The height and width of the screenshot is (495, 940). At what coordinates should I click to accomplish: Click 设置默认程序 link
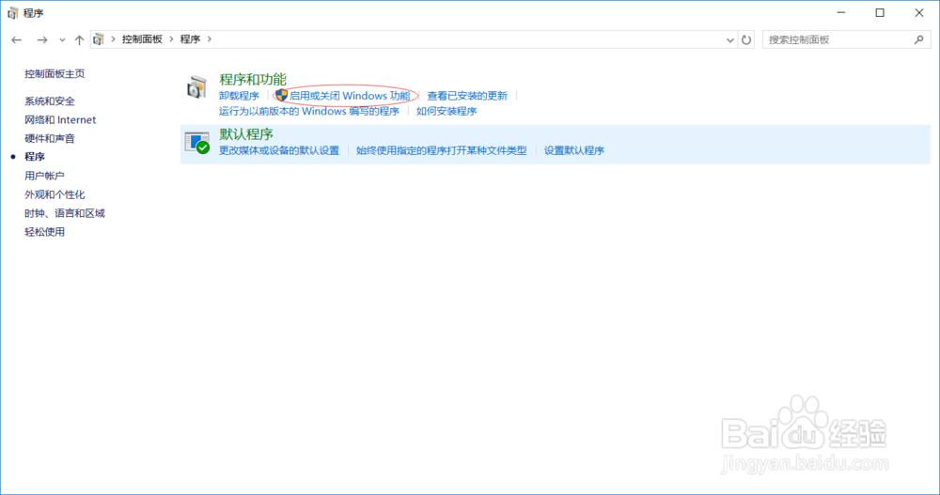pos(573,150)
